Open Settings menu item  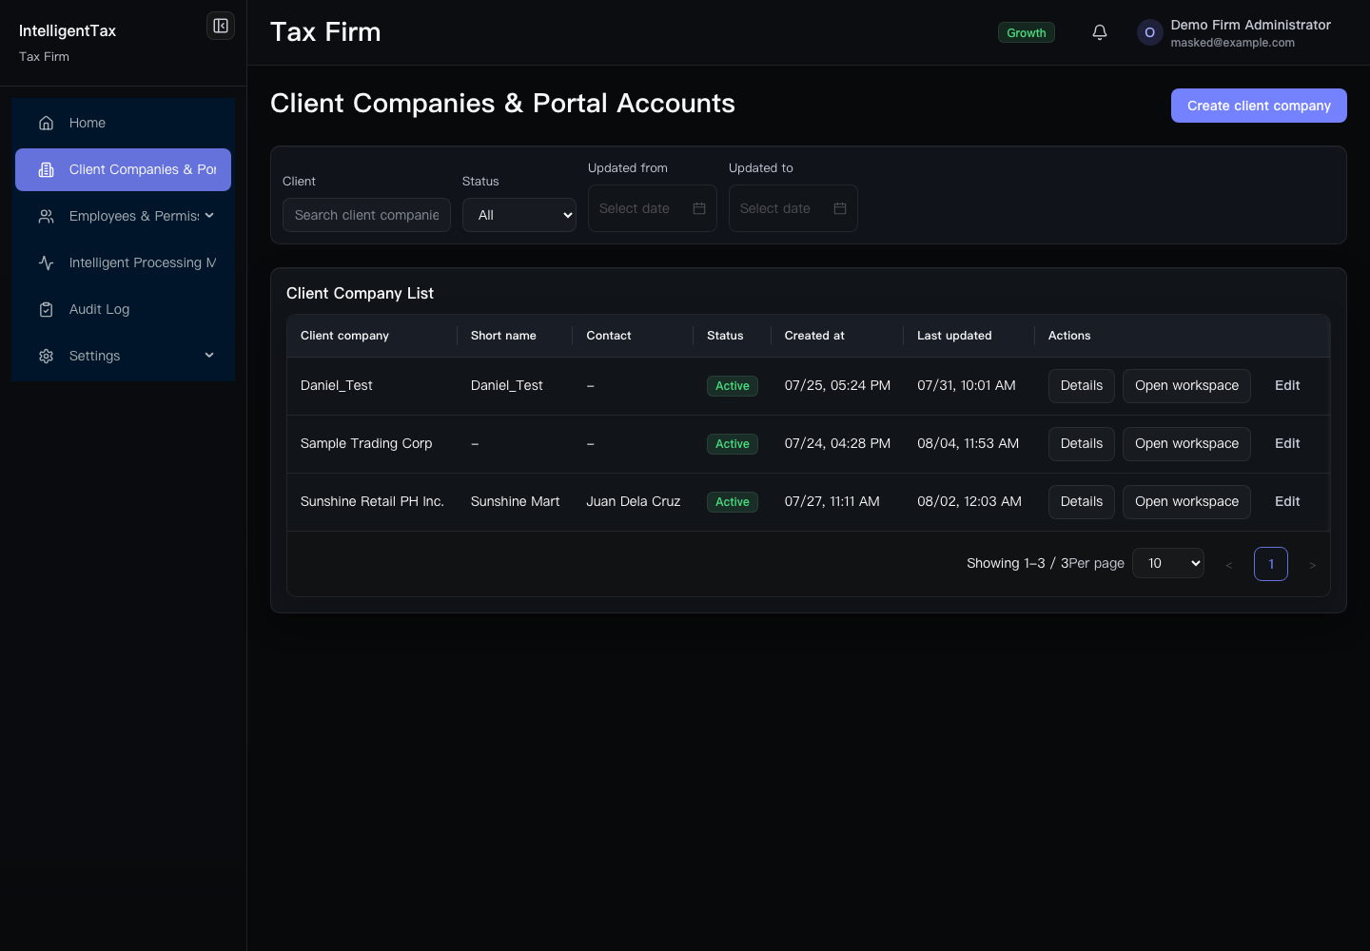(123, 356)
